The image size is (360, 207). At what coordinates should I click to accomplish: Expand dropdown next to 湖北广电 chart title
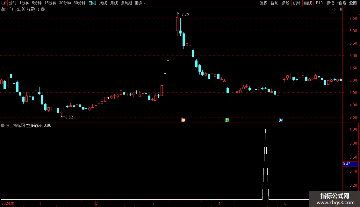click(43, 10)
